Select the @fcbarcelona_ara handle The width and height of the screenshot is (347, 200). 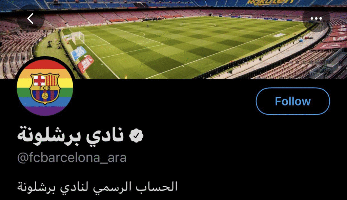pyautogui.click(x=72, y=158)
